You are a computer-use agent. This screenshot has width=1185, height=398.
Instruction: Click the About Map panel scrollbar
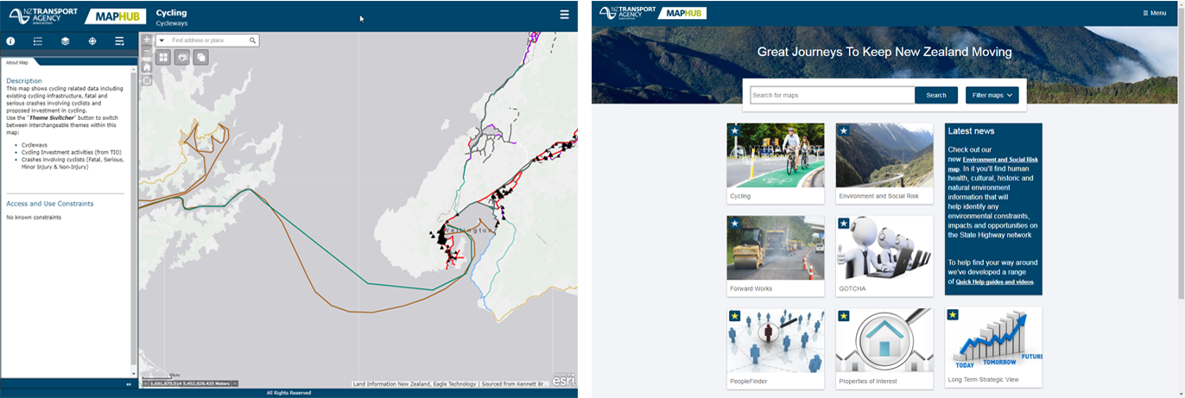click(x=133, y=220)
